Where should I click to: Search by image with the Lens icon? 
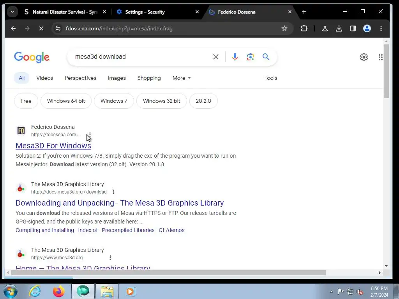coord(251,57)
